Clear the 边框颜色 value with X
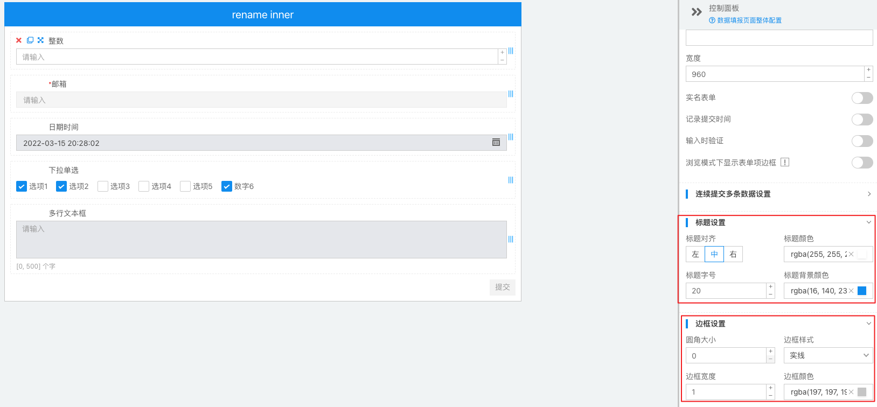 851,392
